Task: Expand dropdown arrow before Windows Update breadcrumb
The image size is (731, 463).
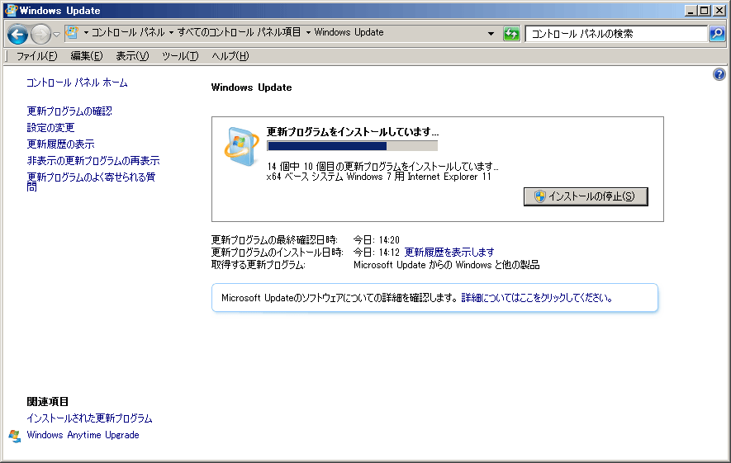Action: point(308,33)
